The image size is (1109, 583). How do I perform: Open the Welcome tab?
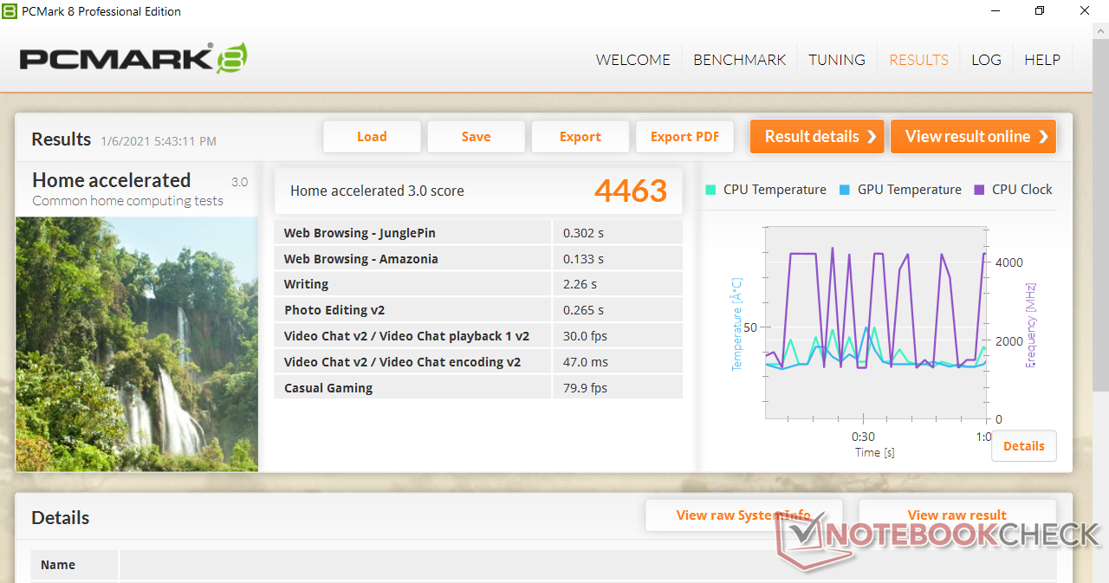click(x=632, y=60)
